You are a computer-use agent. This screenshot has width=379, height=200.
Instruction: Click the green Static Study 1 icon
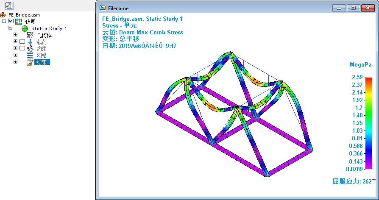click(x=25, y=28)
